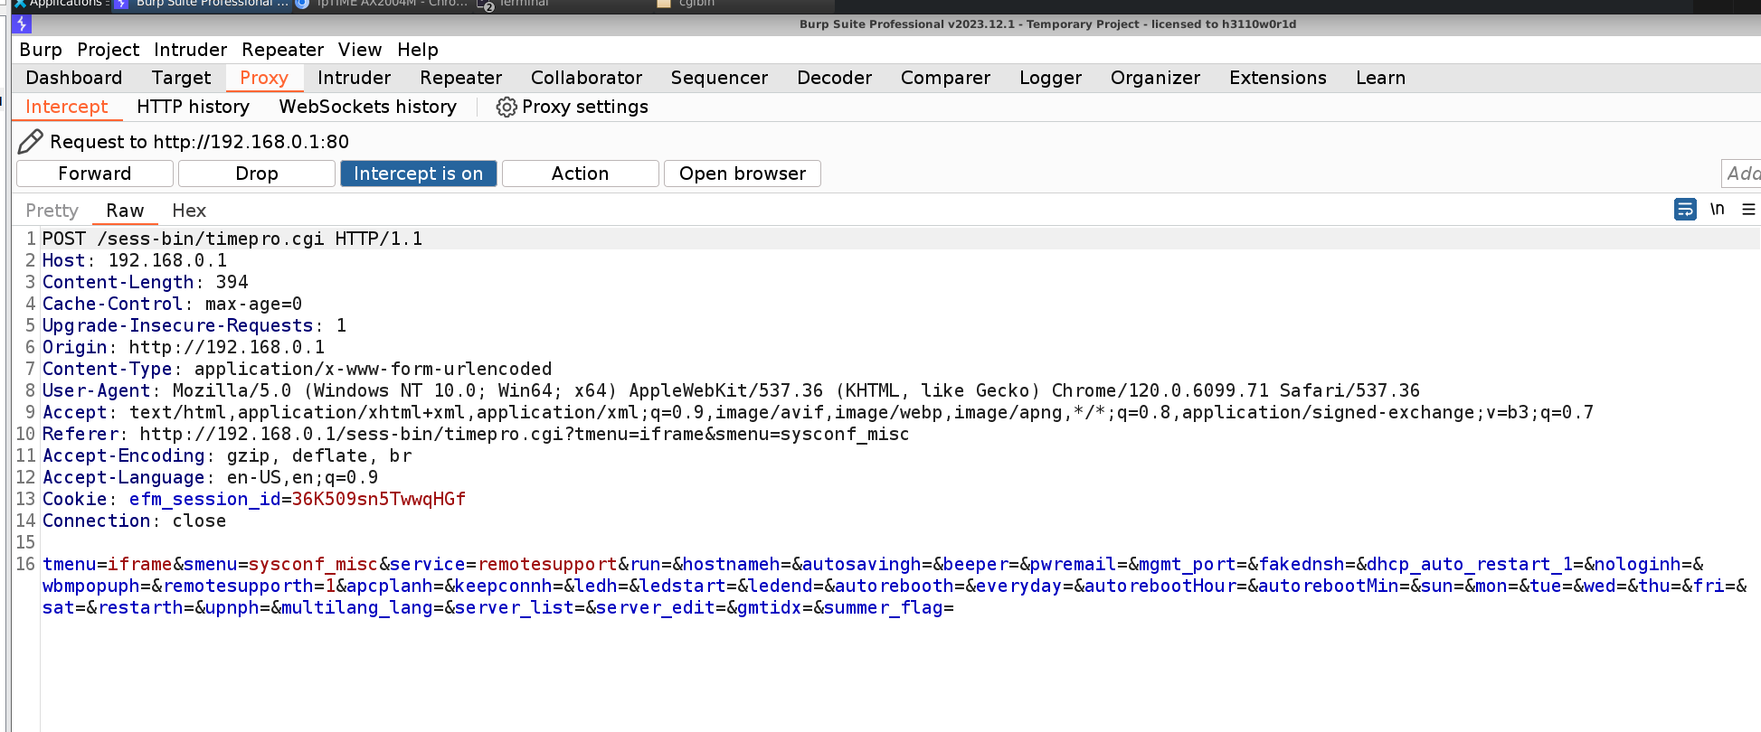Switch to the ipTIME Chrome window in taskbar
Screen dimensions: 1761x732
point(383,4)
